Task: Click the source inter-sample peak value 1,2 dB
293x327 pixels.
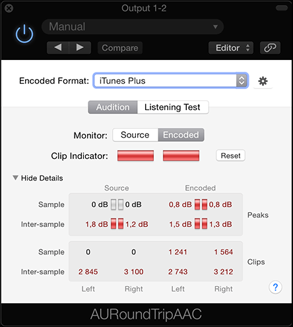Action: point(137,224)
